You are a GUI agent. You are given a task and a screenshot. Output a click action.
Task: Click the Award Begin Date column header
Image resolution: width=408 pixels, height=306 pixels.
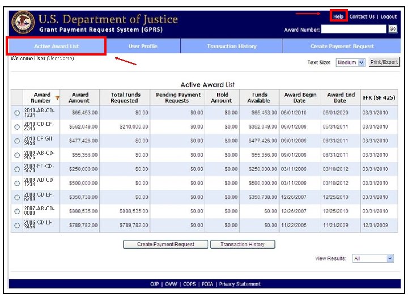[x=300, y=97]
